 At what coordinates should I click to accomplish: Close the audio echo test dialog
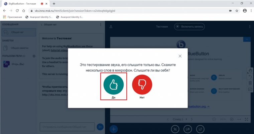(x=180, y=56)
